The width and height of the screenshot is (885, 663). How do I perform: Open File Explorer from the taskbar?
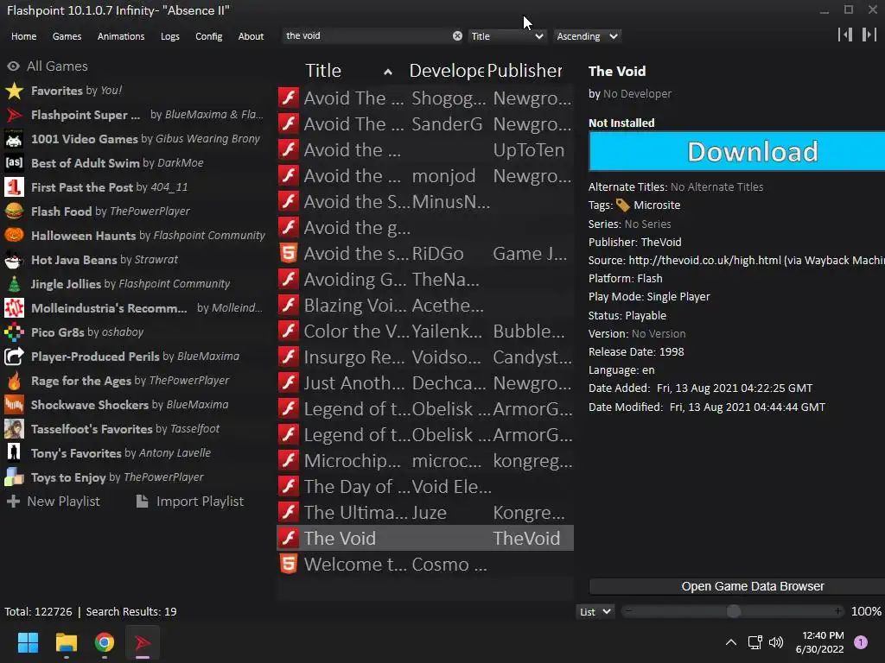coord(66,642)
